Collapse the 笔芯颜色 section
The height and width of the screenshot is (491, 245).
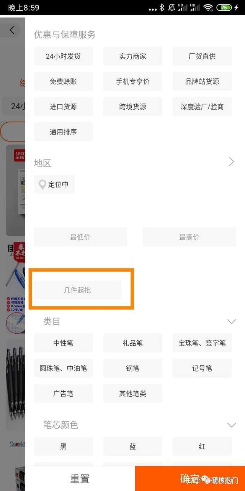[231, 425]
